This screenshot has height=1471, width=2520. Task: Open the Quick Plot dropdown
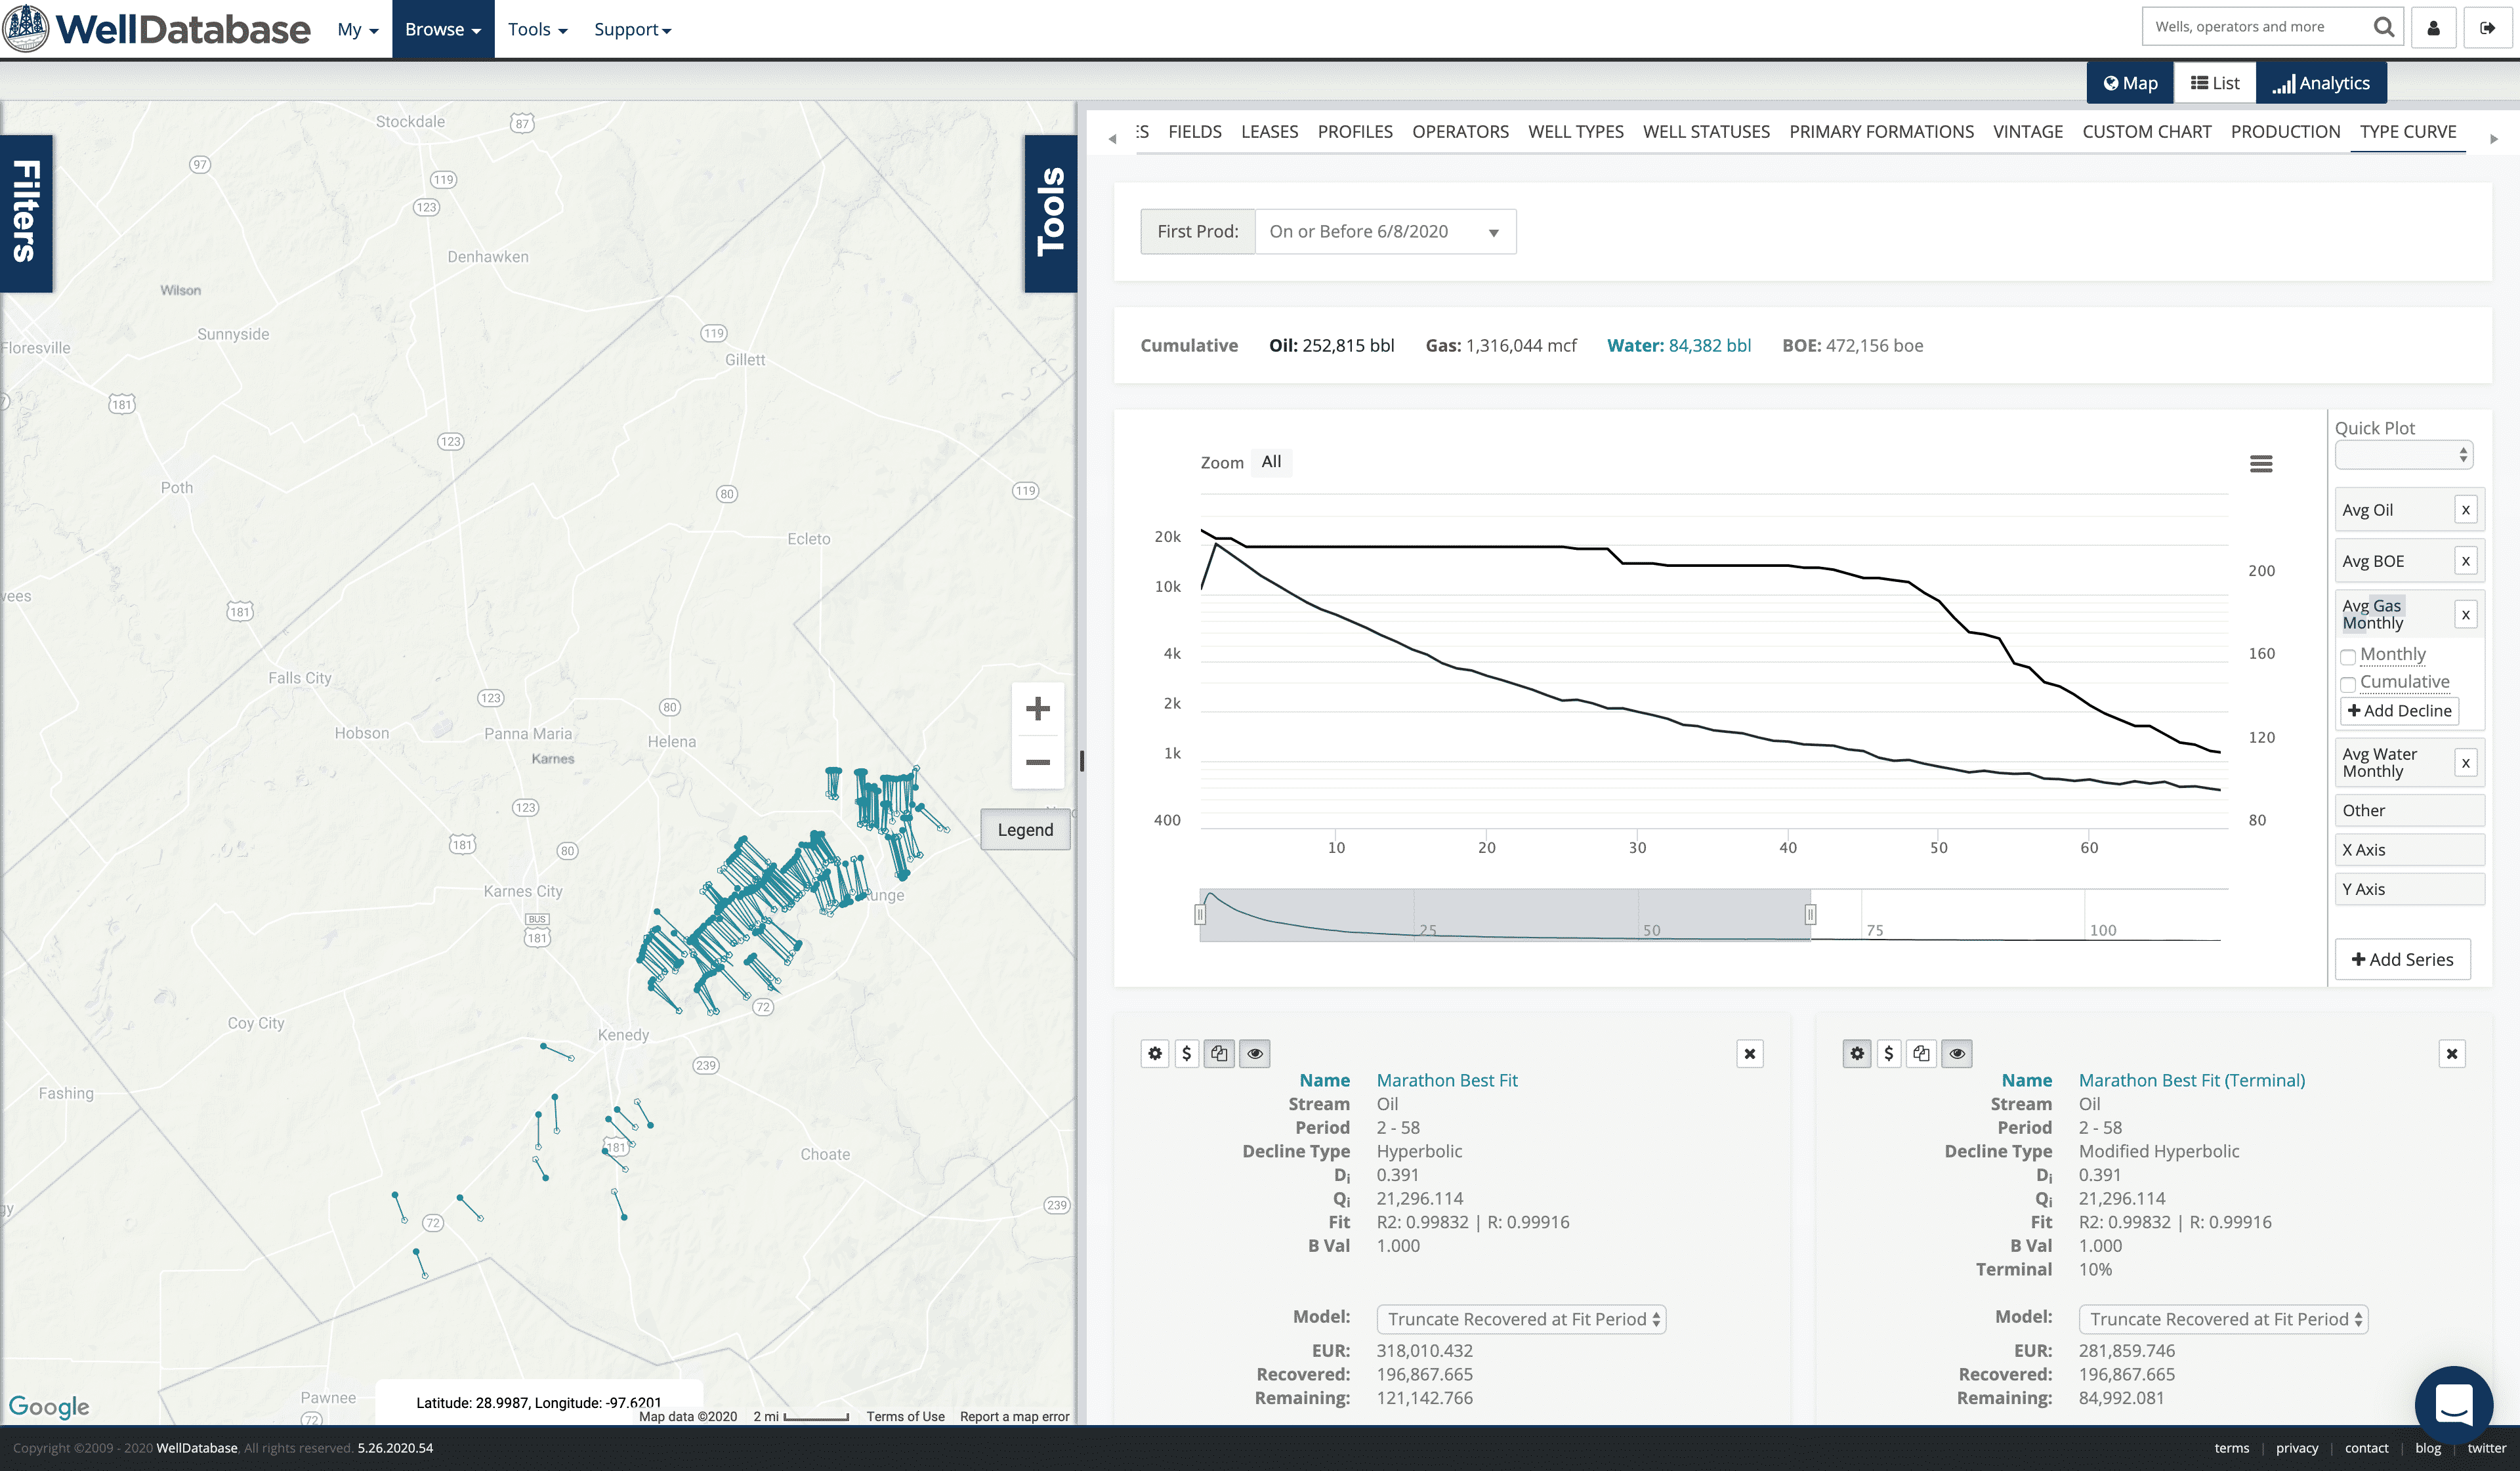tap(2403, 455)
